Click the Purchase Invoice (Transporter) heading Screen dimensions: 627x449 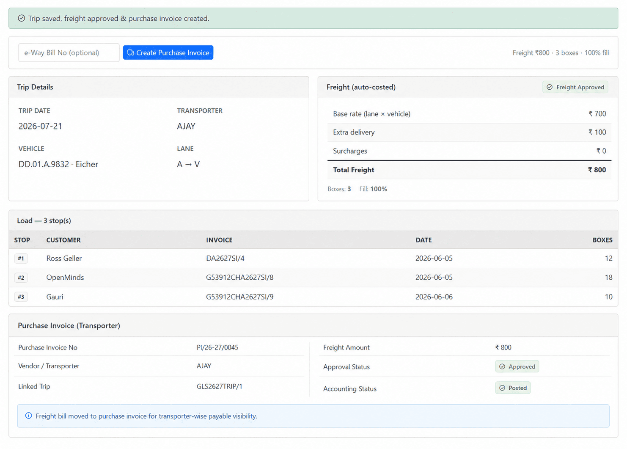[x=69, y=325]
